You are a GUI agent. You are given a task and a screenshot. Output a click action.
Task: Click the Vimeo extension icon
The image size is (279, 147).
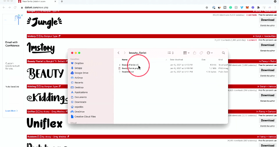coord(242,7)
